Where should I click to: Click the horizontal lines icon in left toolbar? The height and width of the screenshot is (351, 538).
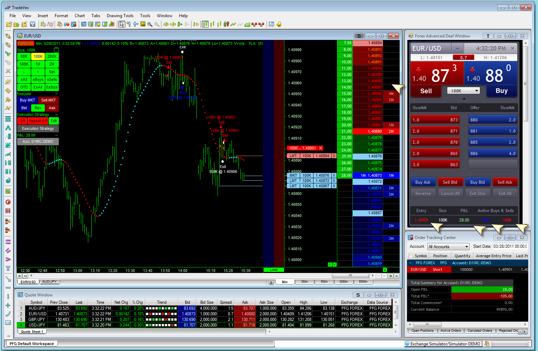pyautogui.click(x=8, y=119)
